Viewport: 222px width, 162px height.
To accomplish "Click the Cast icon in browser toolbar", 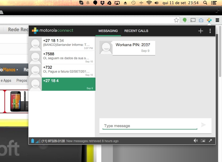I will click(x=193, y=20).
